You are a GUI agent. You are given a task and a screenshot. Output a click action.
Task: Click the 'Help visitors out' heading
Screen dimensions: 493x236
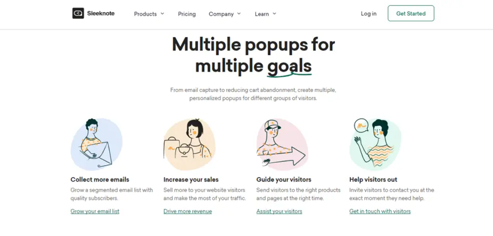click(x=373, y=180)
